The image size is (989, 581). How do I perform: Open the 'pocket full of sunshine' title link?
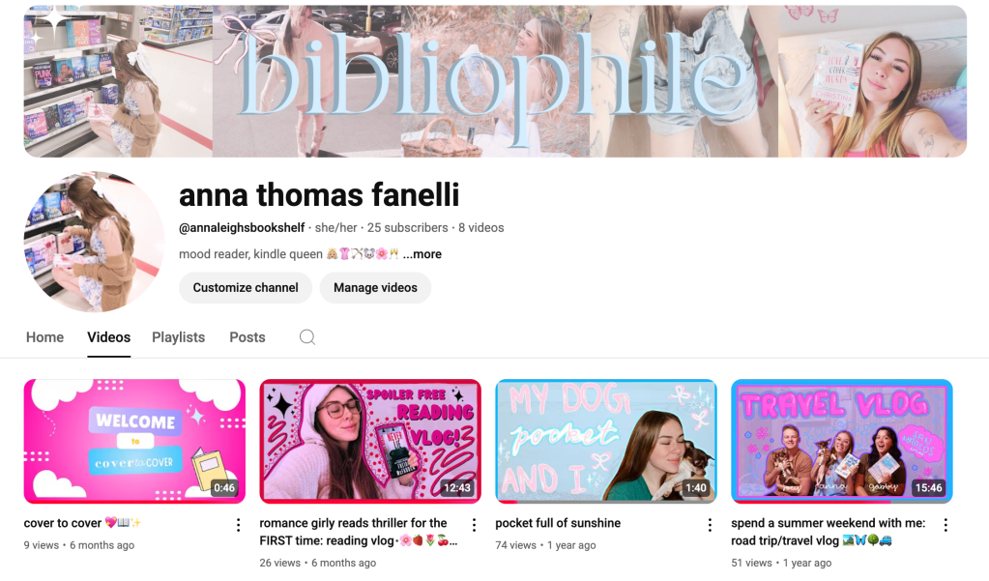(x=558, y=523)
